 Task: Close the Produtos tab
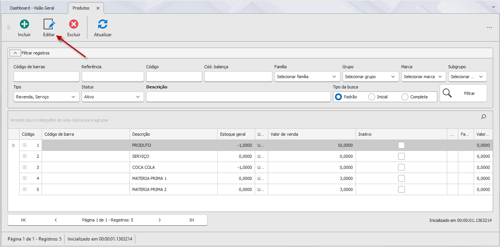tap(98, 8)
